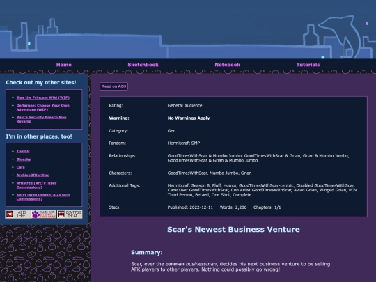Click the Check out my other sites heading

click(x=41, y=82)
